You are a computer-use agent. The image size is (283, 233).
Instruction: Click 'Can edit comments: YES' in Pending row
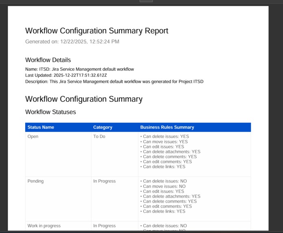[166, 207]
